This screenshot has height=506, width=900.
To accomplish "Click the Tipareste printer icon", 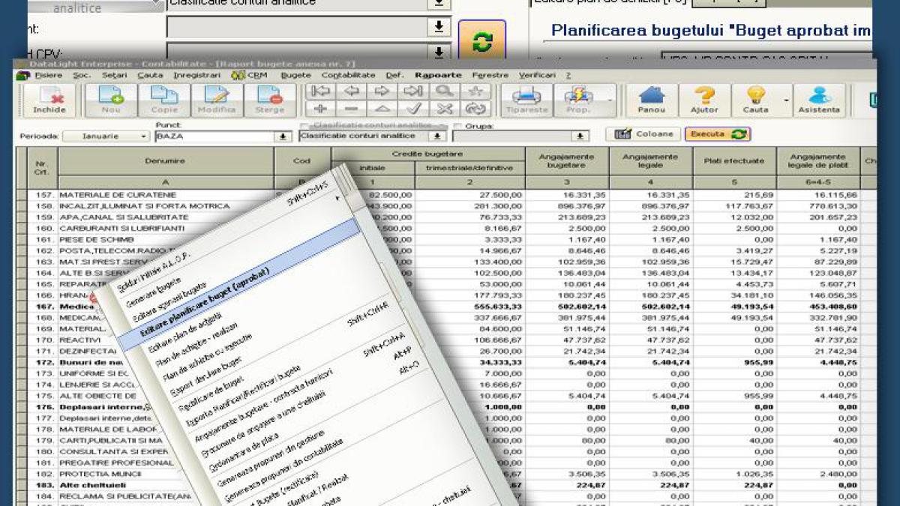I will pyautogui.click(x=526, y=99).
